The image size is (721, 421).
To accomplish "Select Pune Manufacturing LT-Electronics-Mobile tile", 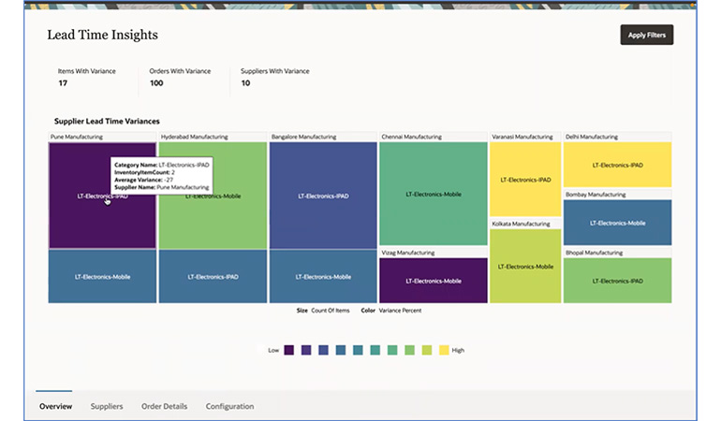I will click(102, 277).
